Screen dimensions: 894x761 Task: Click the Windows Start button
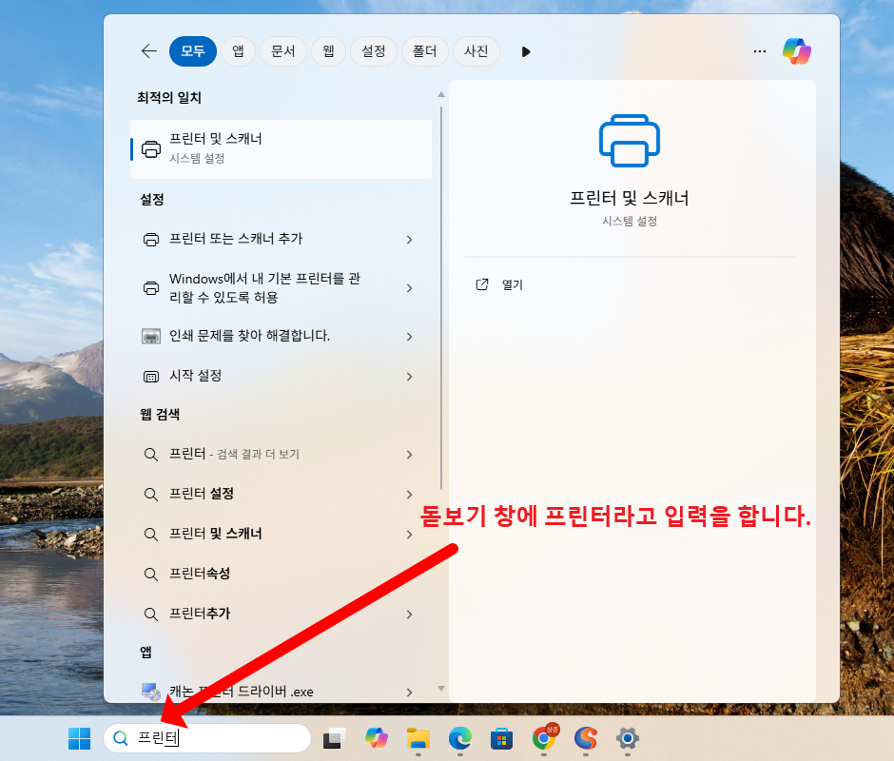tap(79, 737)
